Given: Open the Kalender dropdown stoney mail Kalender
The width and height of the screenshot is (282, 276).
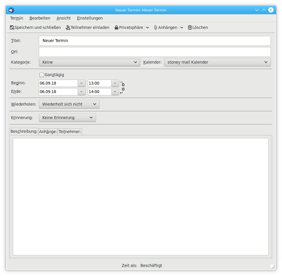Looking at the screenshot, I should (x=217, y=62).
